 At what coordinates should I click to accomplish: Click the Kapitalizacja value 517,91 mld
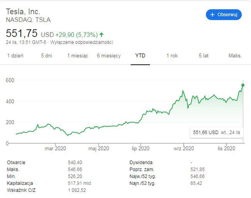[x=79, y=183]
